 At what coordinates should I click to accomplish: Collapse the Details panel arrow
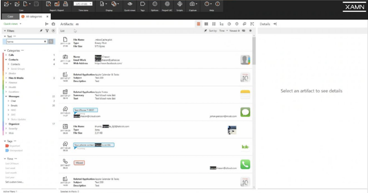tap(275, 24)
